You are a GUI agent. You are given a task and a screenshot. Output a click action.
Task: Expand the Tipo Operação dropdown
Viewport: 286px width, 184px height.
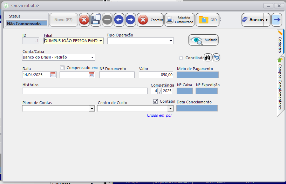pos(171,41)
